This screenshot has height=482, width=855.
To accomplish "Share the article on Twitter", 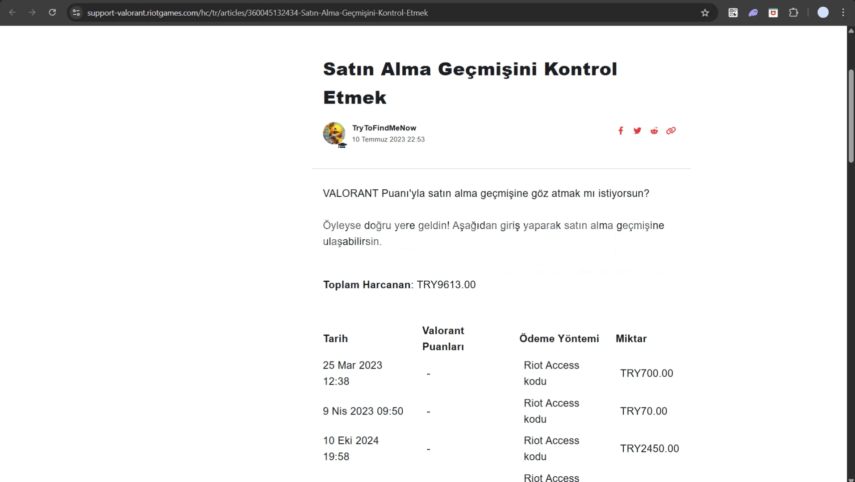I will (637, 130).
